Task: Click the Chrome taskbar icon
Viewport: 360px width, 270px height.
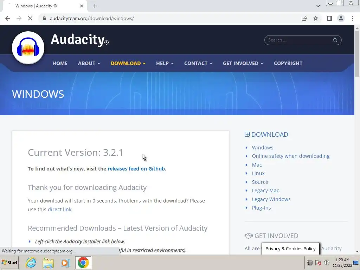Action: [x=83, y=262]
